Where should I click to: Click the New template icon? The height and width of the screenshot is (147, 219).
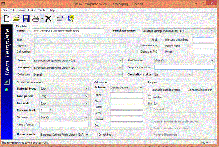coord(7,18)
